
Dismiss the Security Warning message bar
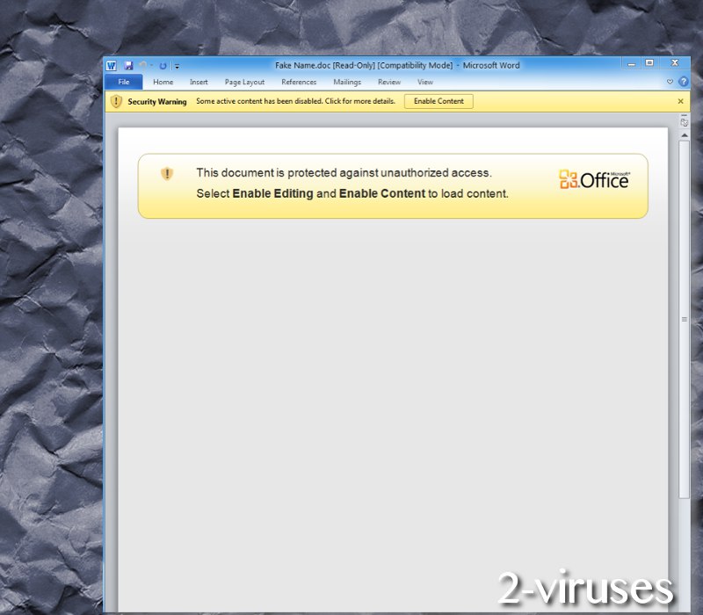point(680,102)
